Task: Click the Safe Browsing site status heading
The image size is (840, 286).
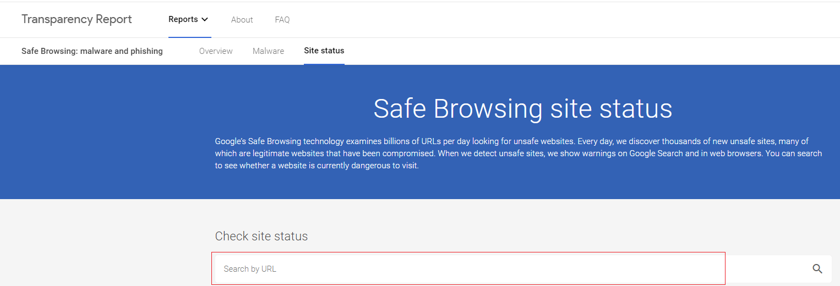Action: click(x=523, y=108)
